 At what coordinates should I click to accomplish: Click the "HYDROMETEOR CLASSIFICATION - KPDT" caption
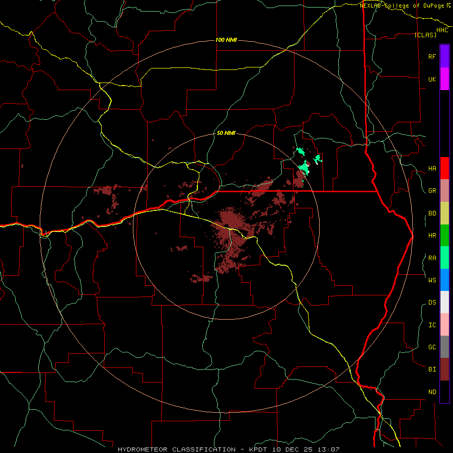tap(194, 449)
